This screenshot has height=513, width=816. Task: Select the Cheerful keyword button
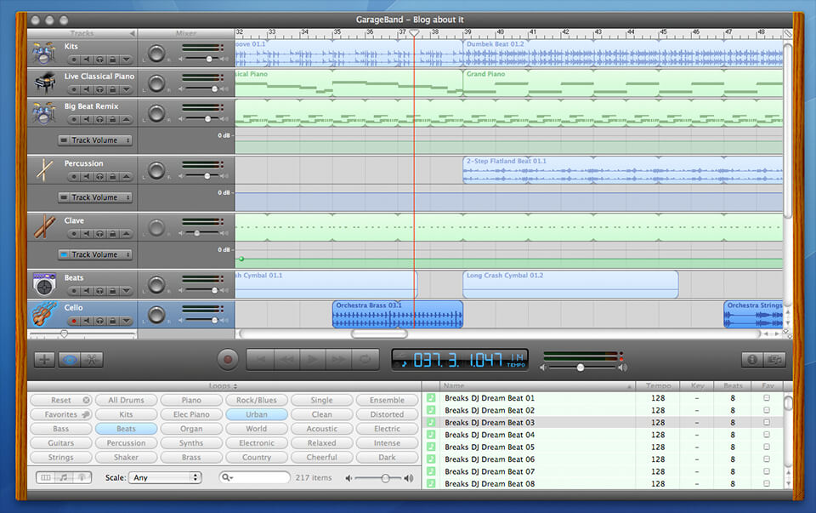point(321,457)
